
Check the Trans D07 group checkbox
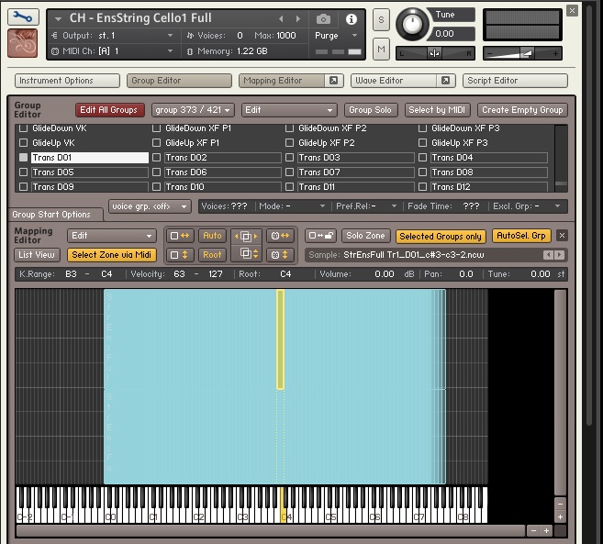290,172
